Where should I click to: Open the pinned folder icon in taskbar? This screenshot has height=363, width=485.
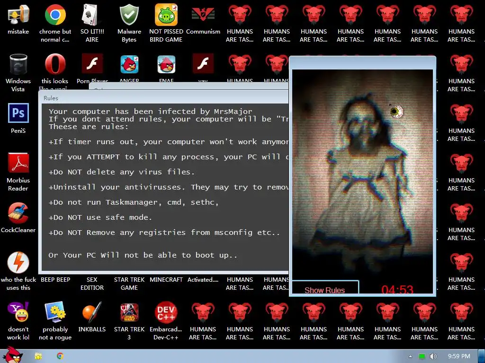point(38,356)
